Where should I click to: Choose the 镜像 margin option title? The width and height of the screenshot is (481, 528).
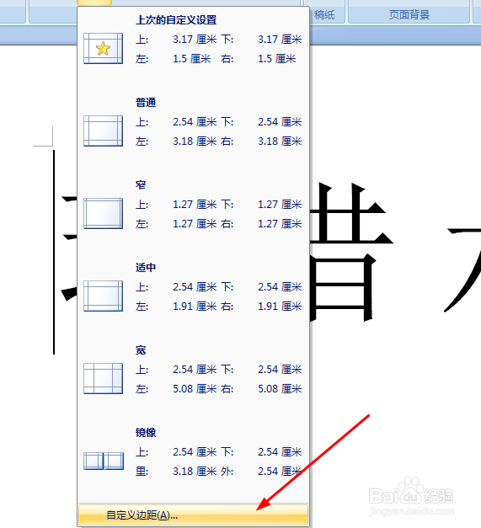click(146, 432)
